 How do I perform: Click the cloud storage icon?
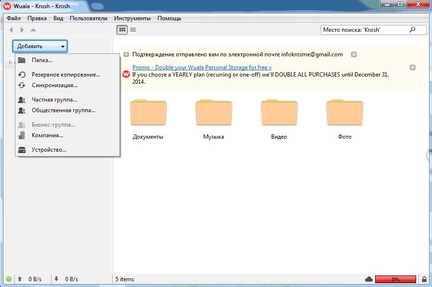369,279
